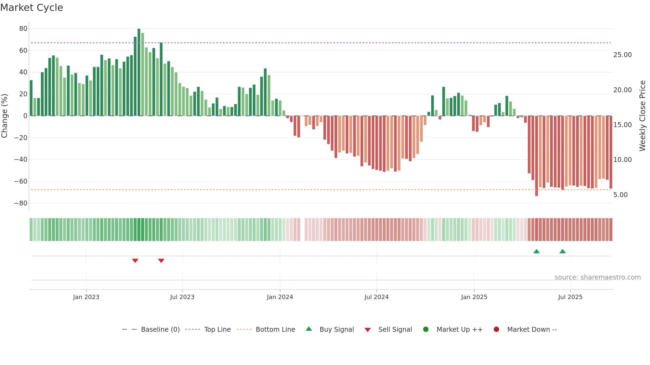Click the Jul 2024 axis label
The image size is (650, 365).
tap(376, 297)
